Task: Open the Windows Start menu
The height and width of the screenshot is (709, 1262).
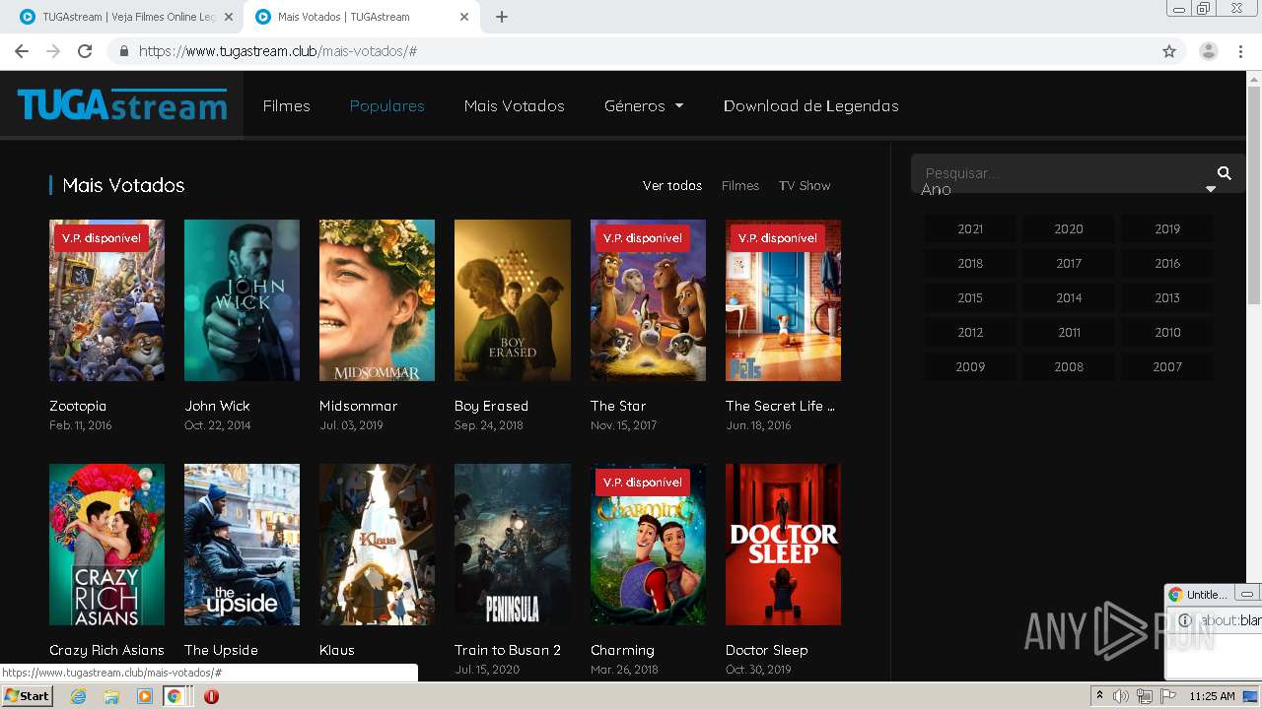Action: (x=28, y=696)
